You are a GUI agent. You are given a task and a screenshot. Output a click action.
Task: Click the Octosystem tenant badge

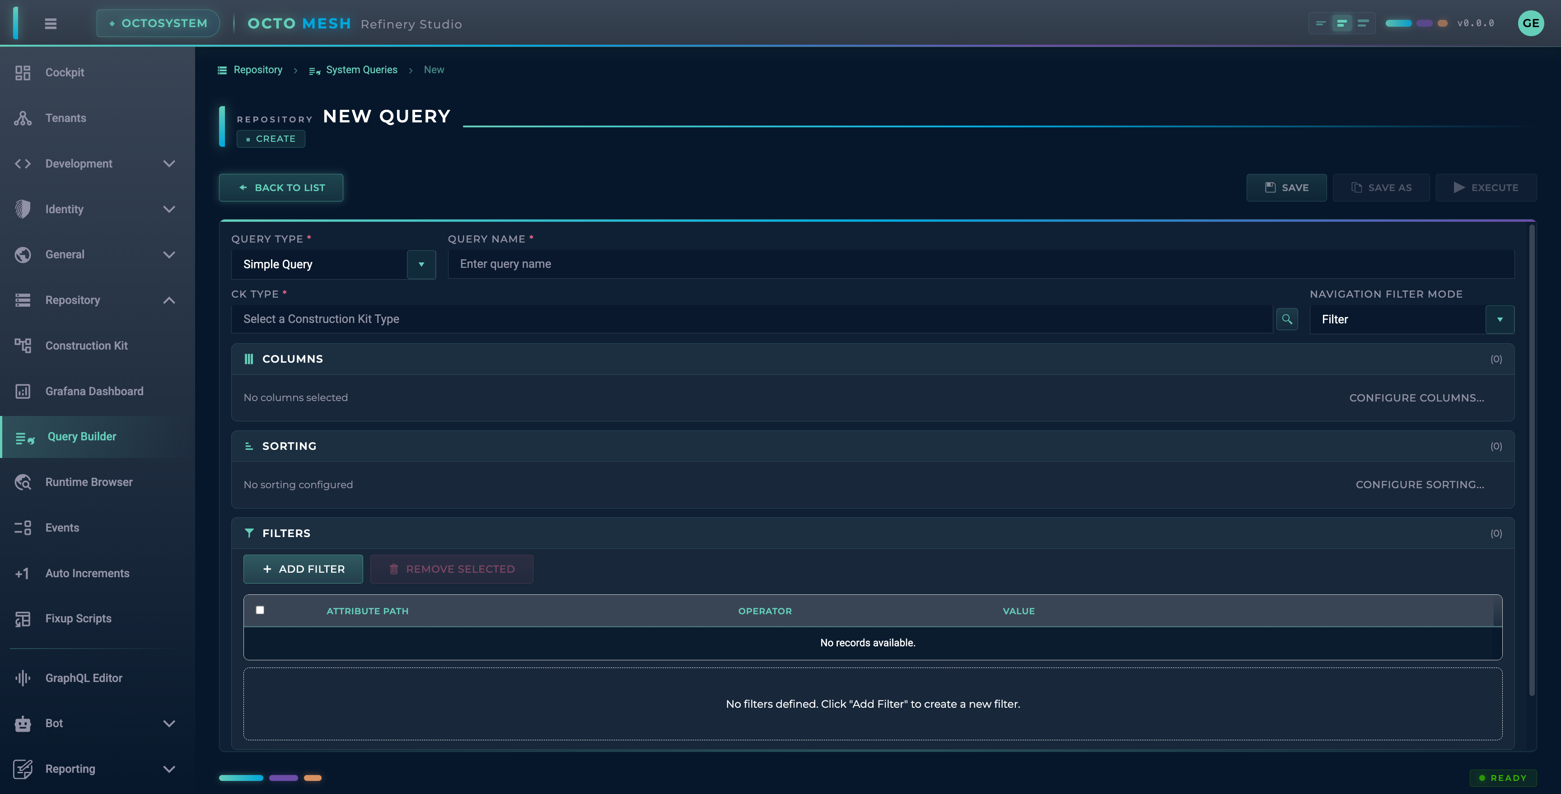point(158,23)
